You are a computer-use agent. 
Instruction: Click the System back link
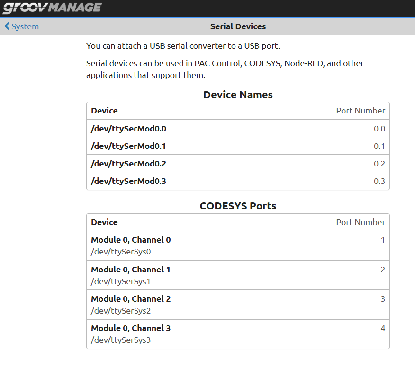point(25,26)
